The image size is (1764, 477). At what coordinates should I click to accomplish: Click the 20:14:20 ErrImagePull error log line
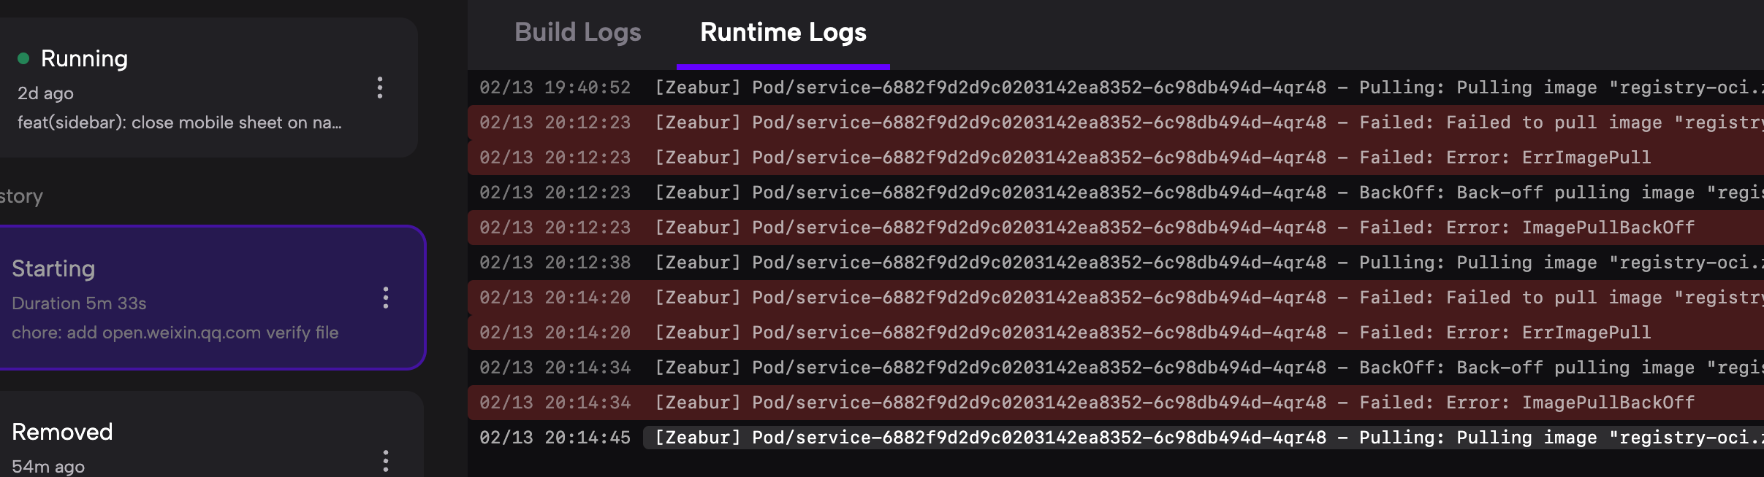1096,333
